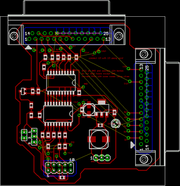Select the upper IC chip body
The width and height of the screenshot is (180, 186).
pyautogui.click(x=61, y=83)
